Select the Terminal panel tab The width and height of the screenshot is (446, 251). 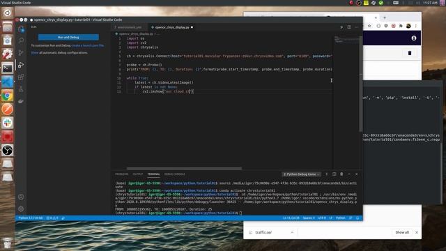pos(153,174)
